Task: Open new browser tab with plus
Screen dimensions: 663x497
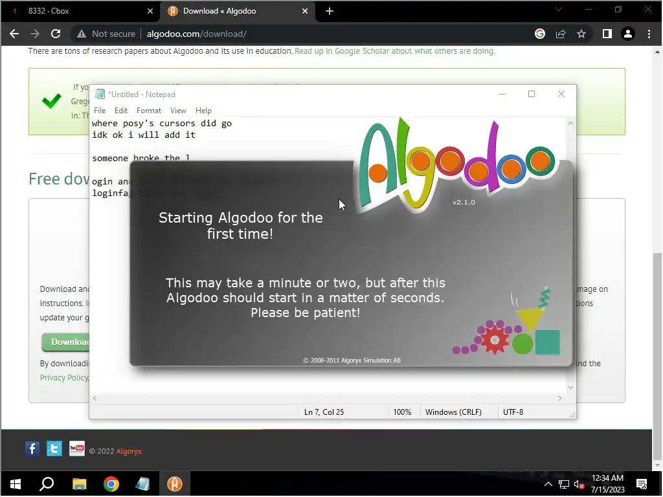Action: click(330, 12)
